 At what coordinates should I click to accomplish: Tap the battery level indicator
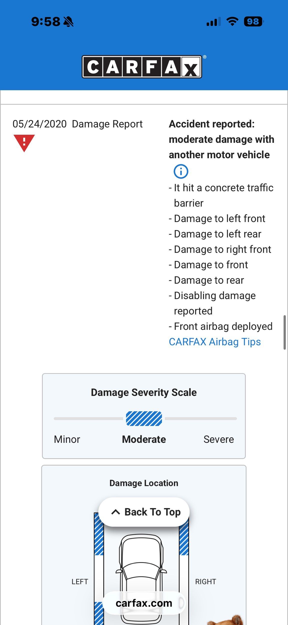253,21
